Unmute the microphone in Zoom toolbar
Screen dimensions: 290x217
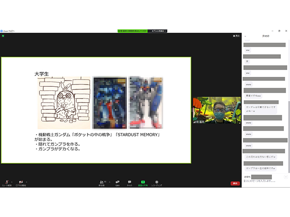coord(7,183)
